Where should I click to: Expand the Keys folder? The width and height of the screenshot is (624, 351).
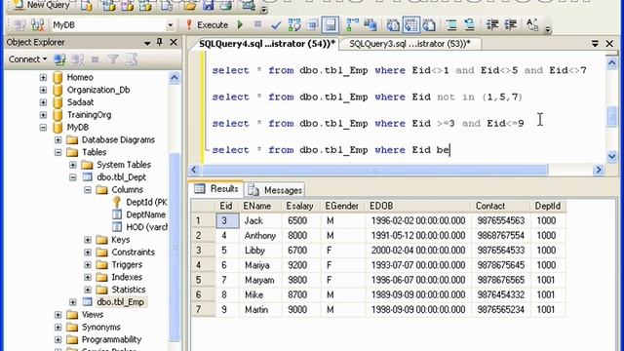pyautogui.click(x=88, y=240)
